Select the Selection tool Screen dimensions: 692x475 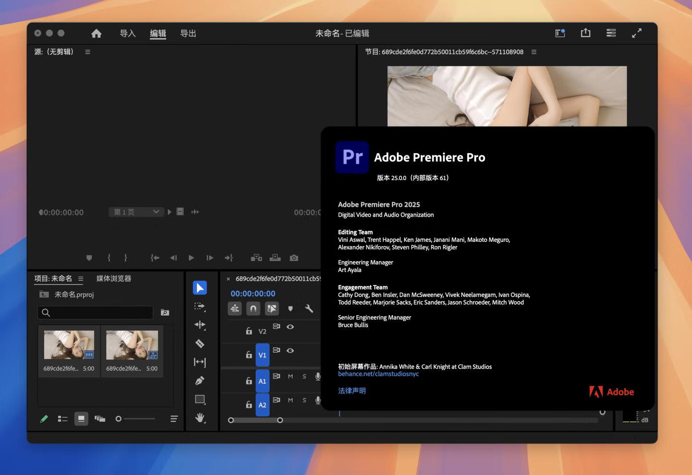point(200,287)
